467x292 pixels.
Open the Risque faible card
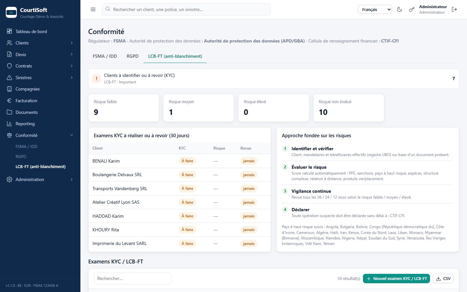click(x=124, y=108)
